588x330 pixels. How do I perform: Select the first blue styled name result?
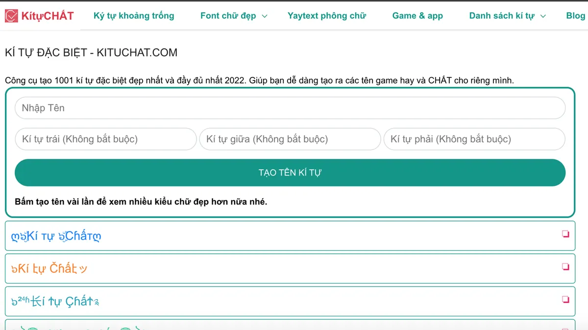(x=290, y=236)
